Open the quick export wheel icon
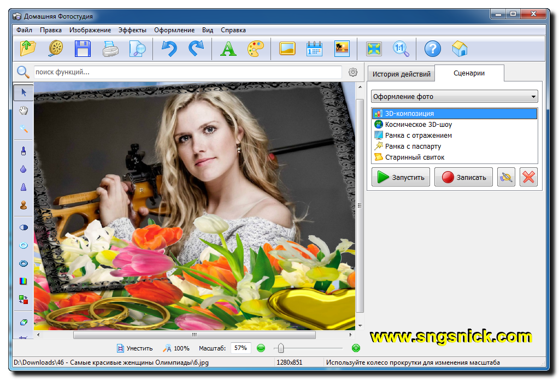 [x=56, y=49]
